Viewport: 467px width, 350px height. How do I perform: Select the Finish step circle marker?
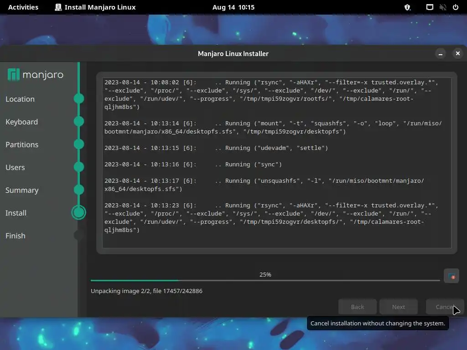tap(79, 236)
